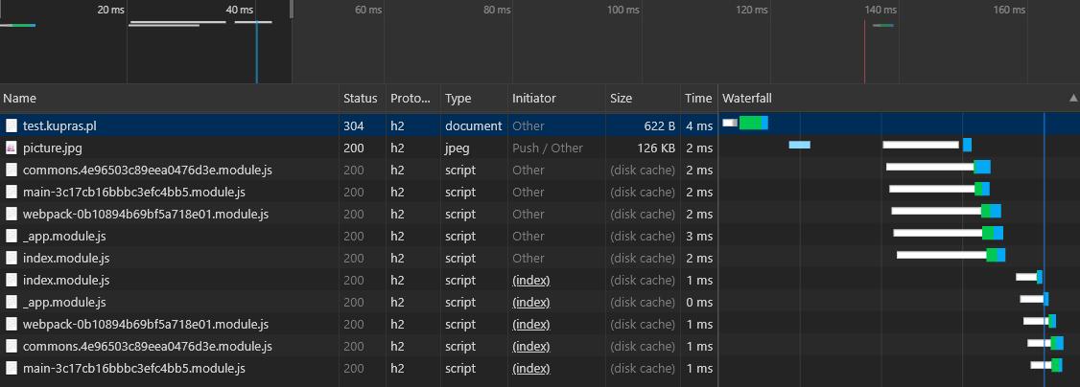Screen dimensions: 1080x387
Task: Click file icon of first webpack-0b10894b69bf5a718e01.module.js
Action: pyautogui.click(x=11, y=214)
